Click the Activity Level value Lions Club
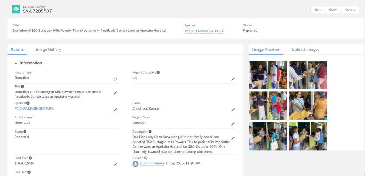Screen dimensions: 365x176 tap(22, 123)
